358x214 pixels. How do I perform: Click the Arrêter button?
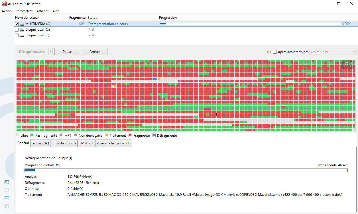(x=95, y=52)
